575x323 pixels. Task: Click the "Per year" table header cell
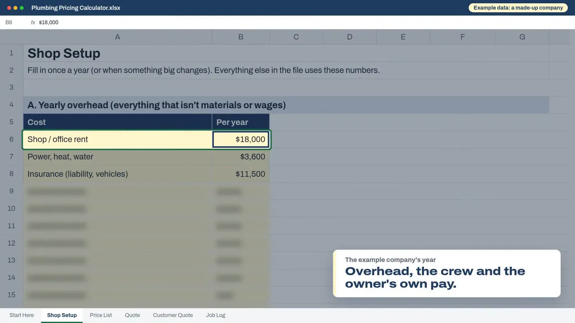pos(241,122)
